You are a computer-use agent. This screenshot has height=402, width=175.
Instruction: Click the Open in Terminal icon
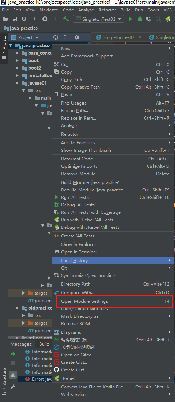57,252
